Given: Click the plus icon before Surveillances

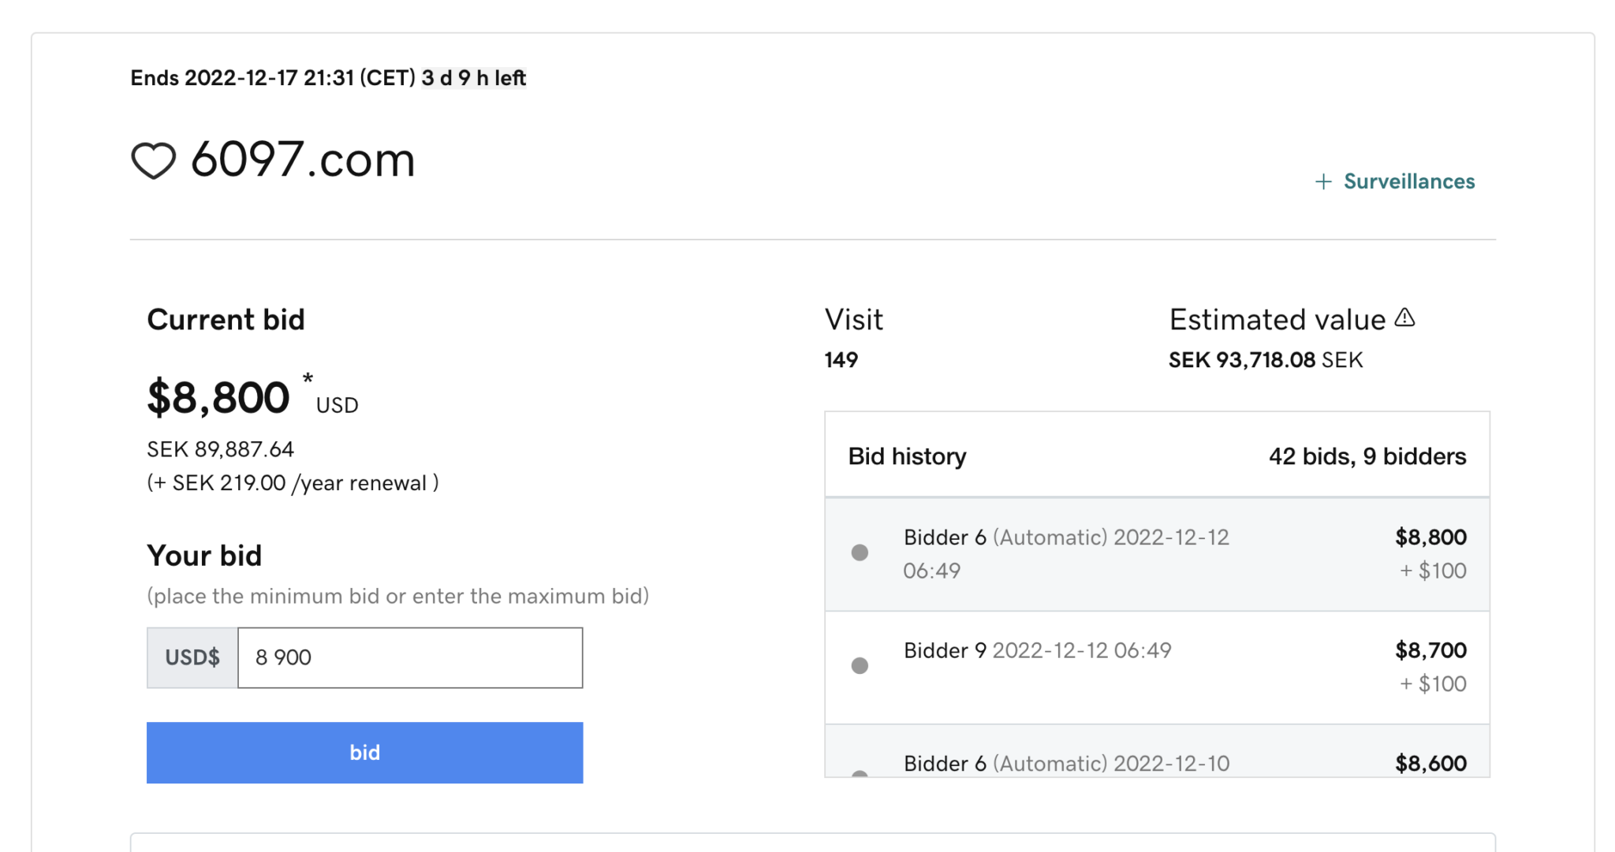Looking at the screenshot, I should tap(1323, 182).
